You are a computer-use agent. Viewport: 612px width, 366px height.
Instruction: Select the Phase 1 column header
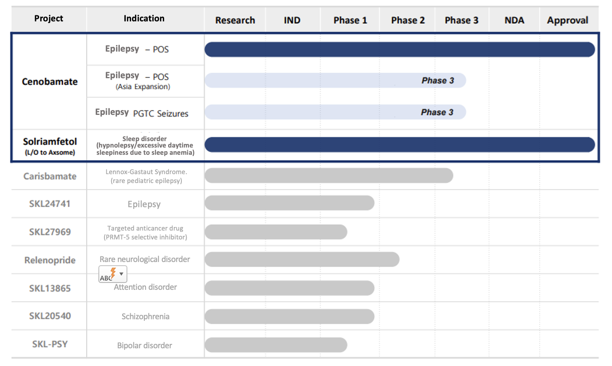click(x=350, y=20)
